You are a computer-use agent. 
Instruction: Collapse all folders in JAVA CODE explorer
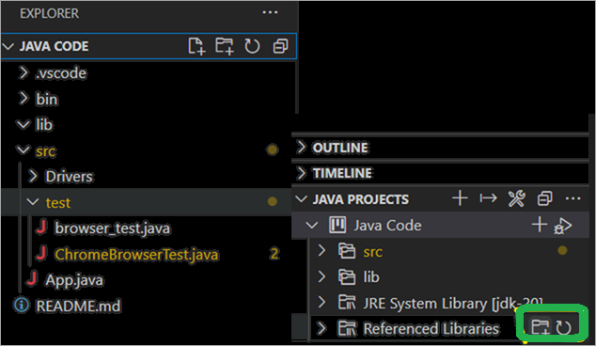tap(280, 46)
